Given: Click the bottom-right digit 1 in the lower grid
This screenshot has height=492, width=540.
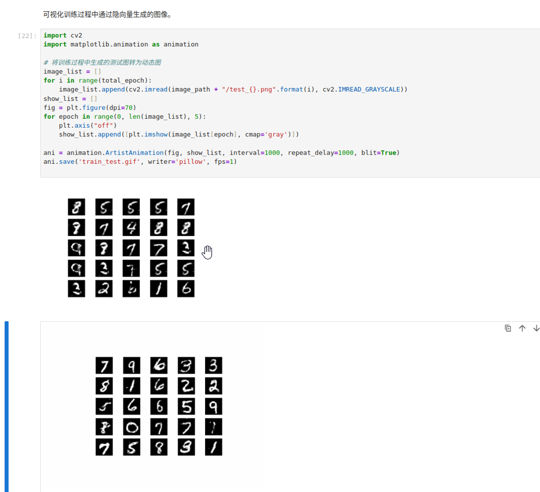Looking at the screenshot, I should [214, 448].
